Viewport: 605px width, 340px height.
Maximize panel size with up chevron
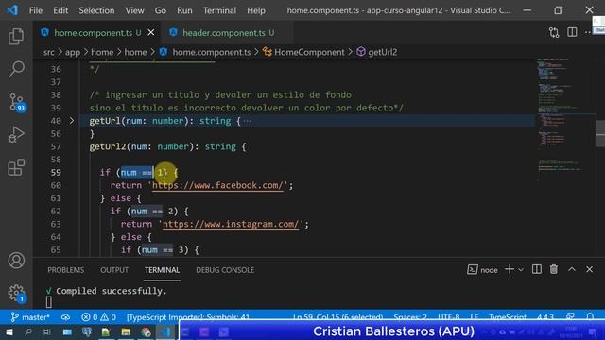tap(572, 269)
